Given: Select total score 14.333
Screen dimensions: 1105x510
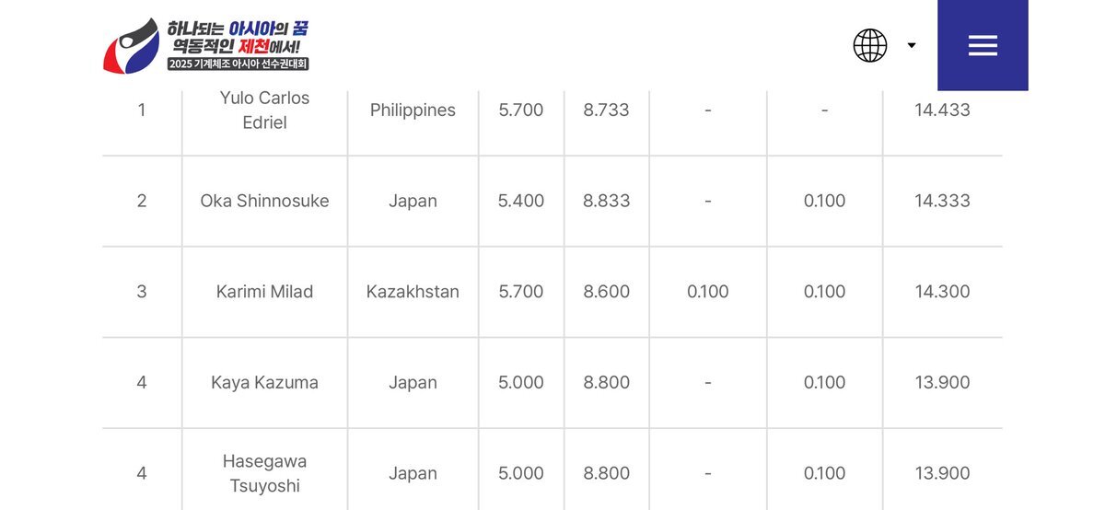Looking at the screenshot, I should 942,201.
